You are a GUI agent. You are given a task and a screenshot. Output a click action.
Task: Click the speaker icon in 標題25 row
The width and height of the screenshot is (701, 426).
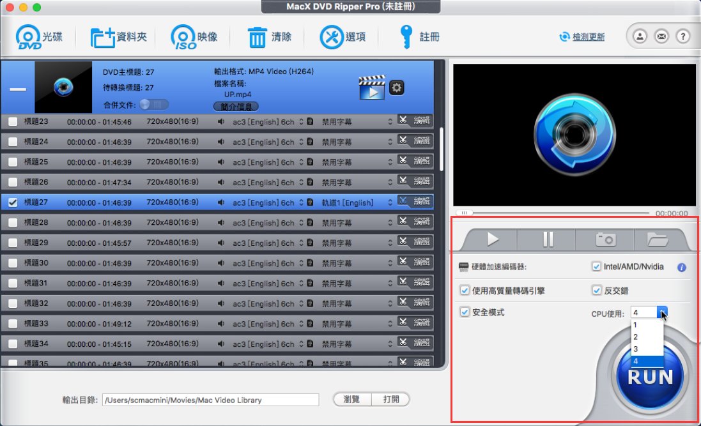(221, 162)
